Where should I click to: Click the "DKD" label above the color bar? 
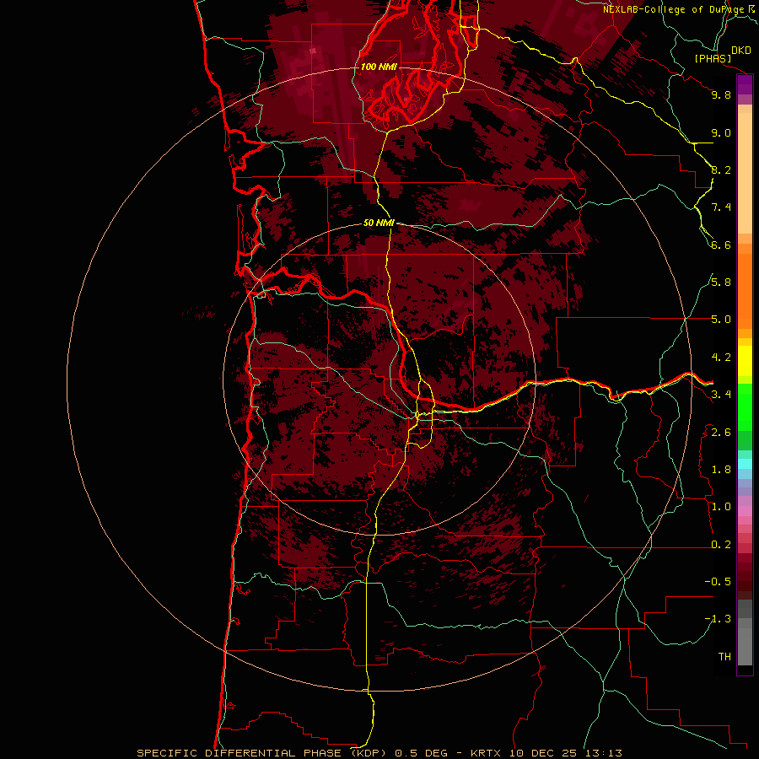pyautogui.click(x=741, y=51)
